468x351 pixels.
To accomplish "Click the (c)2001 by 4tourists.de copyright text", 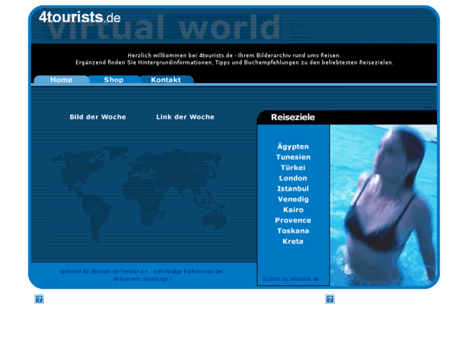I will 291,279.
